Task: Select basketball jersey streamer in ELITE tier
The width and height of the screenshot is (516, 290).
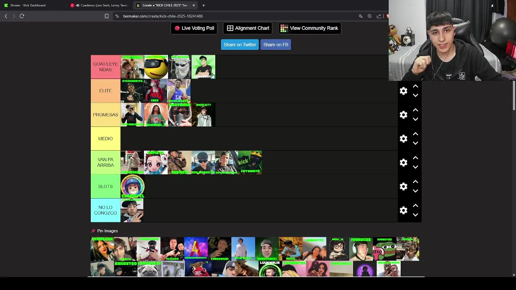Action: point(179,91)
